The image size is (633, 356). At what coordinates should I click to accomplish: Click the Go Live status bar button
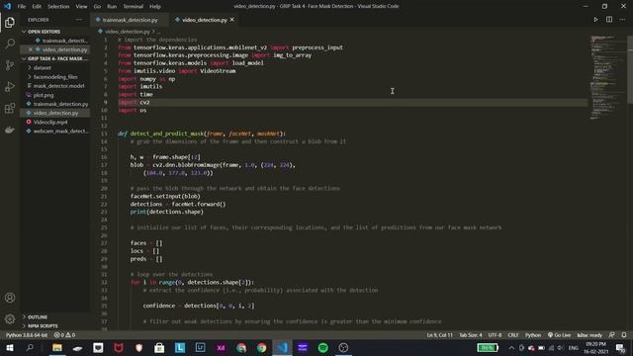[x=559, y=335]
